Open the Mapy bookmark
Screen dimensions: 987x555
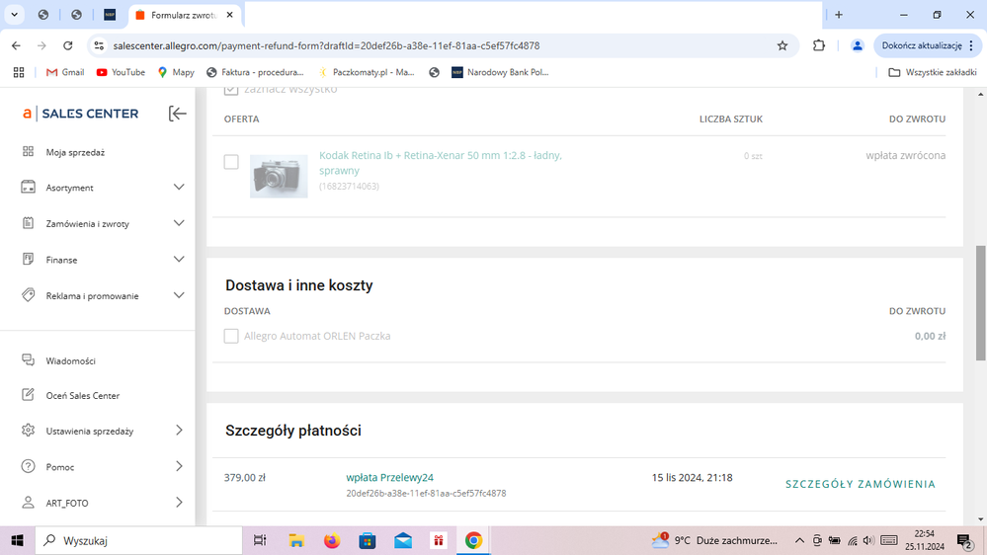point(176,72)
